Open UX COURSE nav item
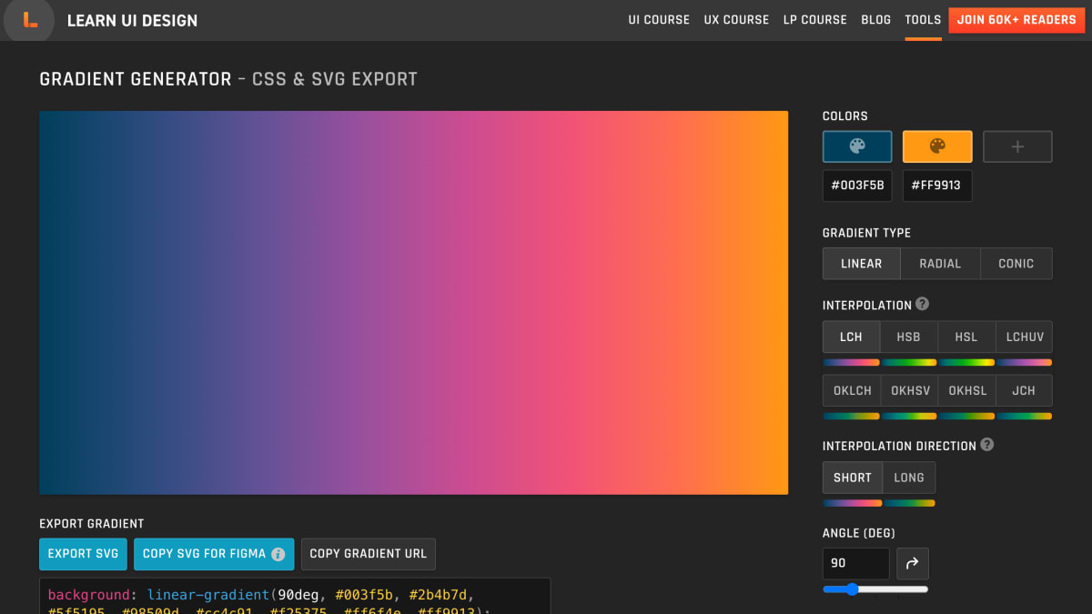Viewport: 1092px width, 614px height. click(x=736, y=20)
